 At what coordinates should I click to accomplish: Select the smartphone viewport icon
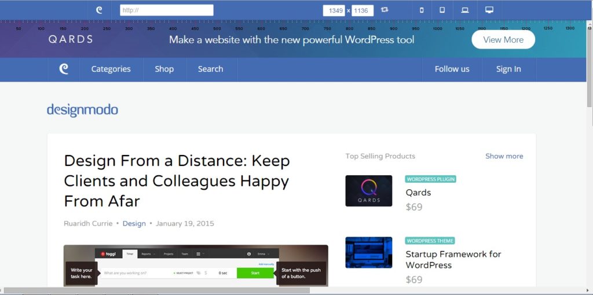(422, 10)
